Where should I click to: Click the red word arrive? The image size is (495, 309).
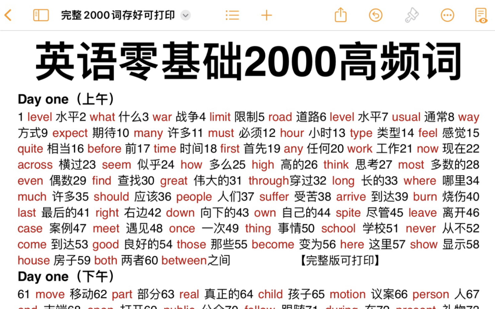click(351, 197)
